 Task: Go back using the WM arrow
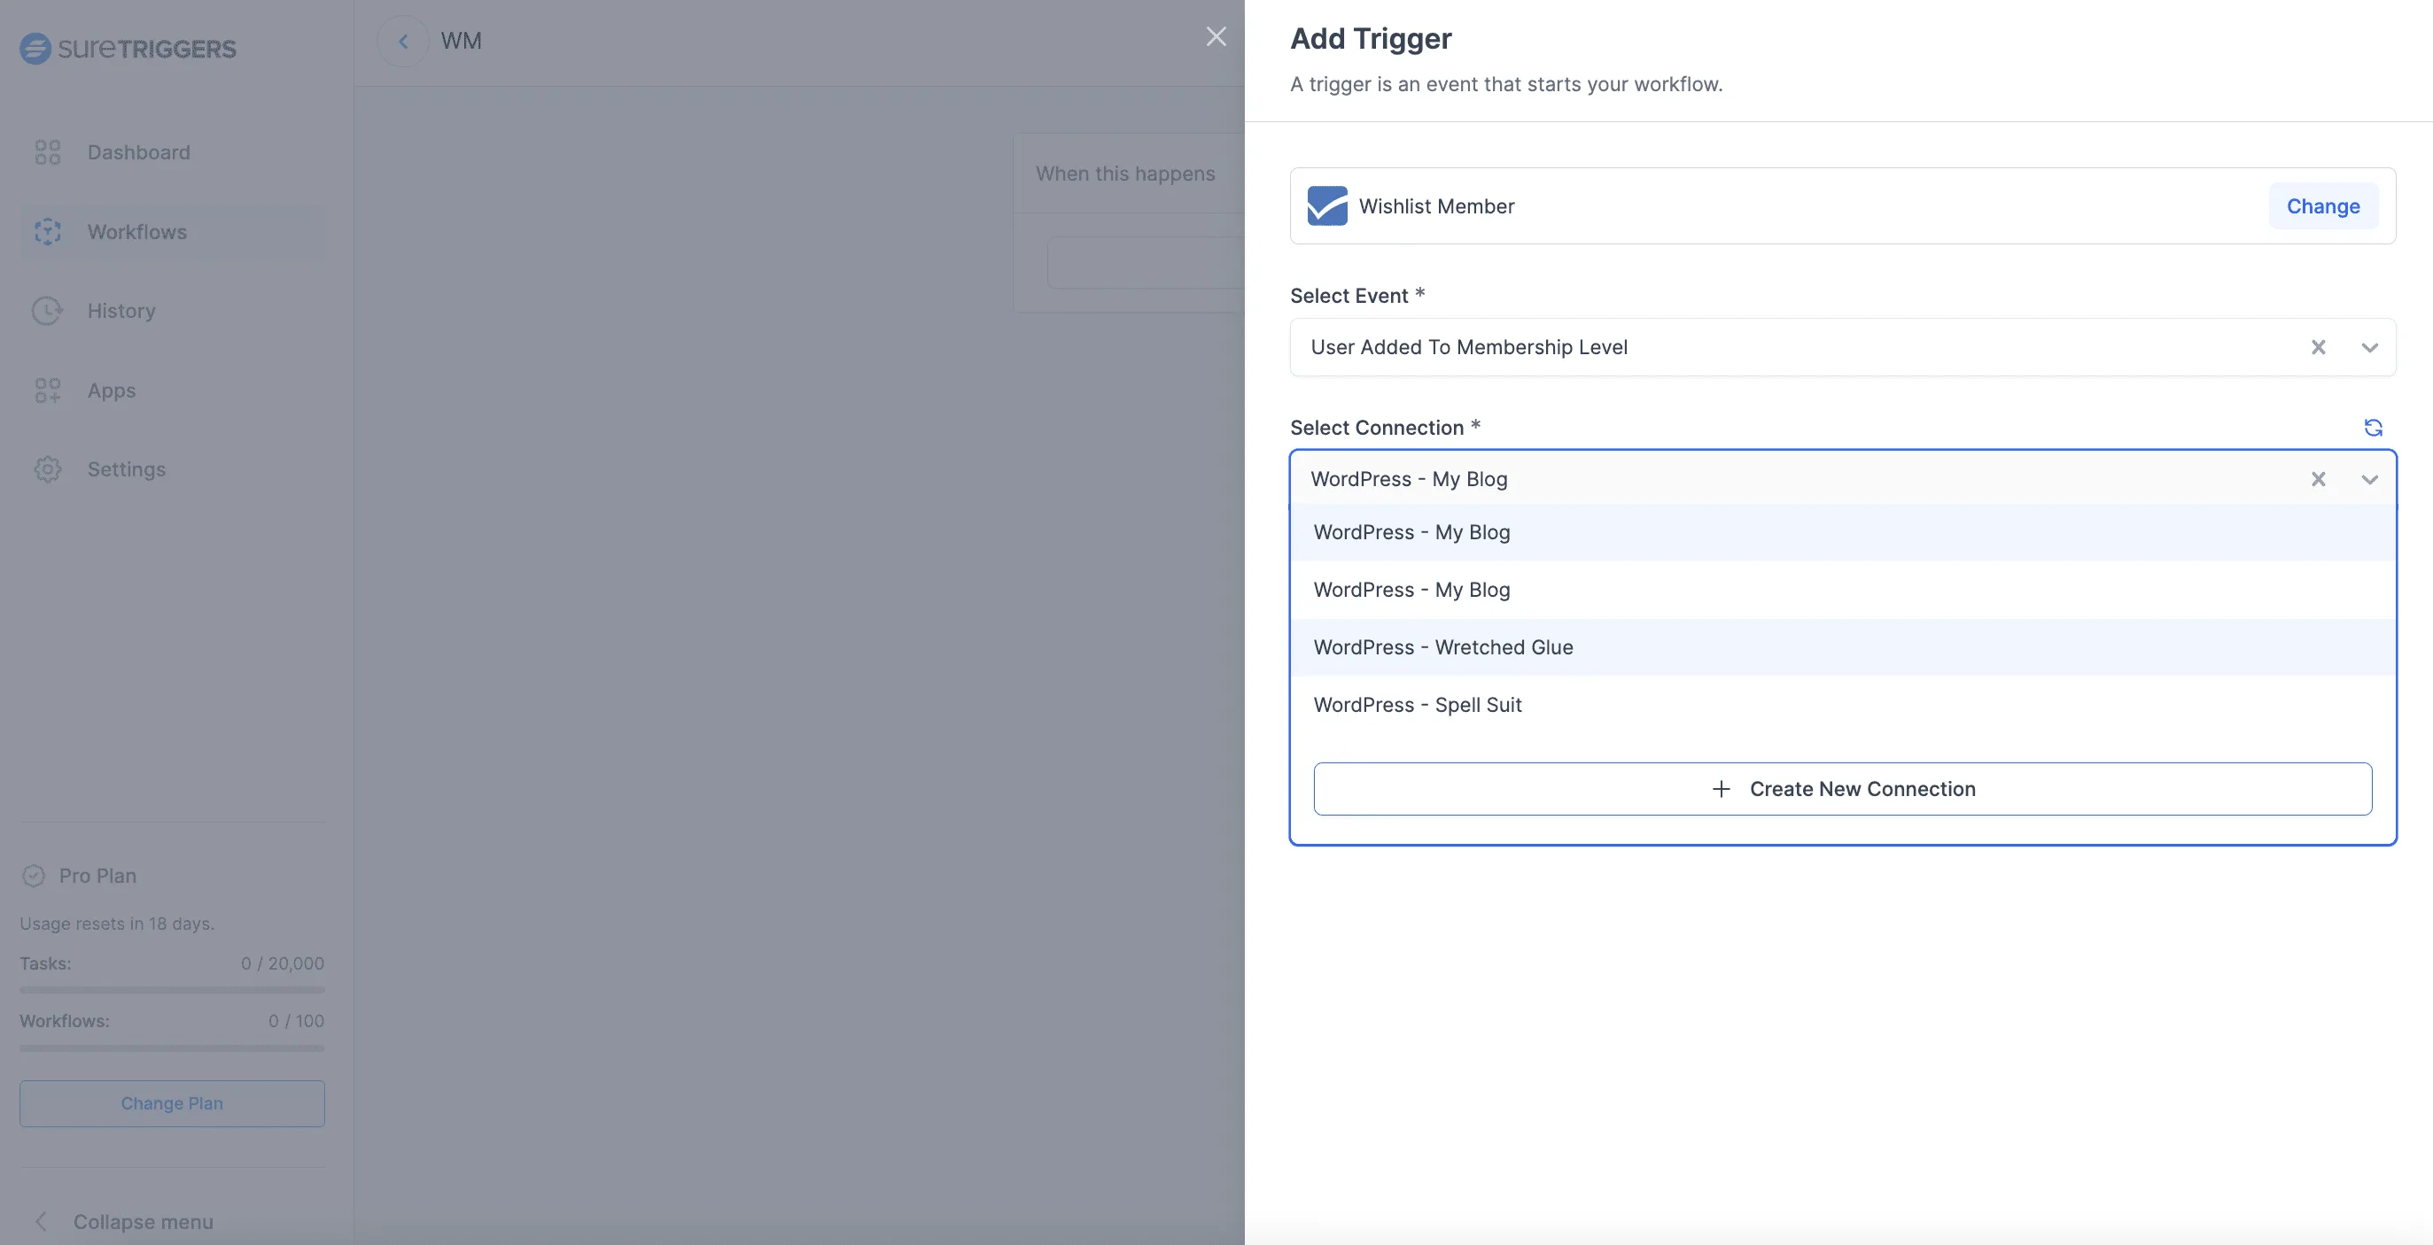pos(403,41)
